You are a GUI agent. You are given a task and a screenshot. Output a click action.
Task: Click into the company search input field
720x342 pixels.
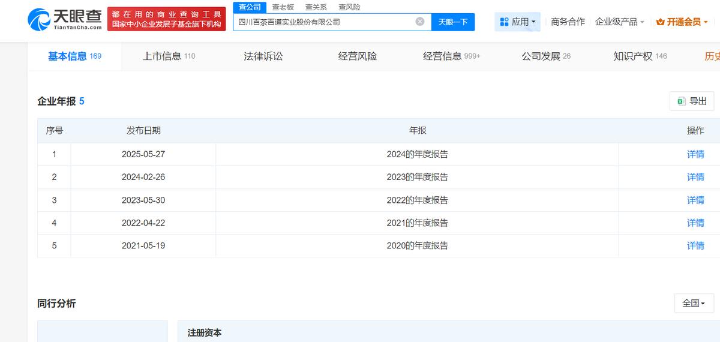coord(324,22)
